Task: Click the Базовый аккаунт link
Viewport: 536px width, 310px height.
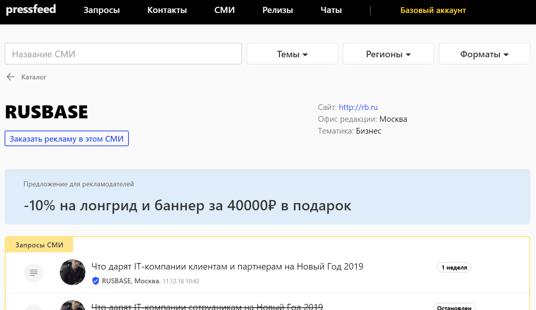Action: pos(433,10)
